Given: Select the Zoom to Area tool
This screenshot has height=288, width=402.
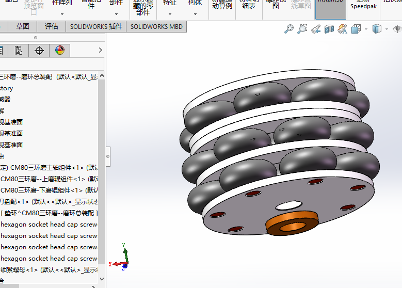Looking at the screenshot, I should [302, 29].
